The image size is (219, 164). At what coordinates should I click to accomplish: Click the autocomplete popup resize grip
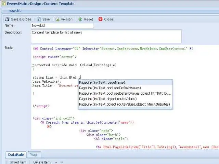171,108
